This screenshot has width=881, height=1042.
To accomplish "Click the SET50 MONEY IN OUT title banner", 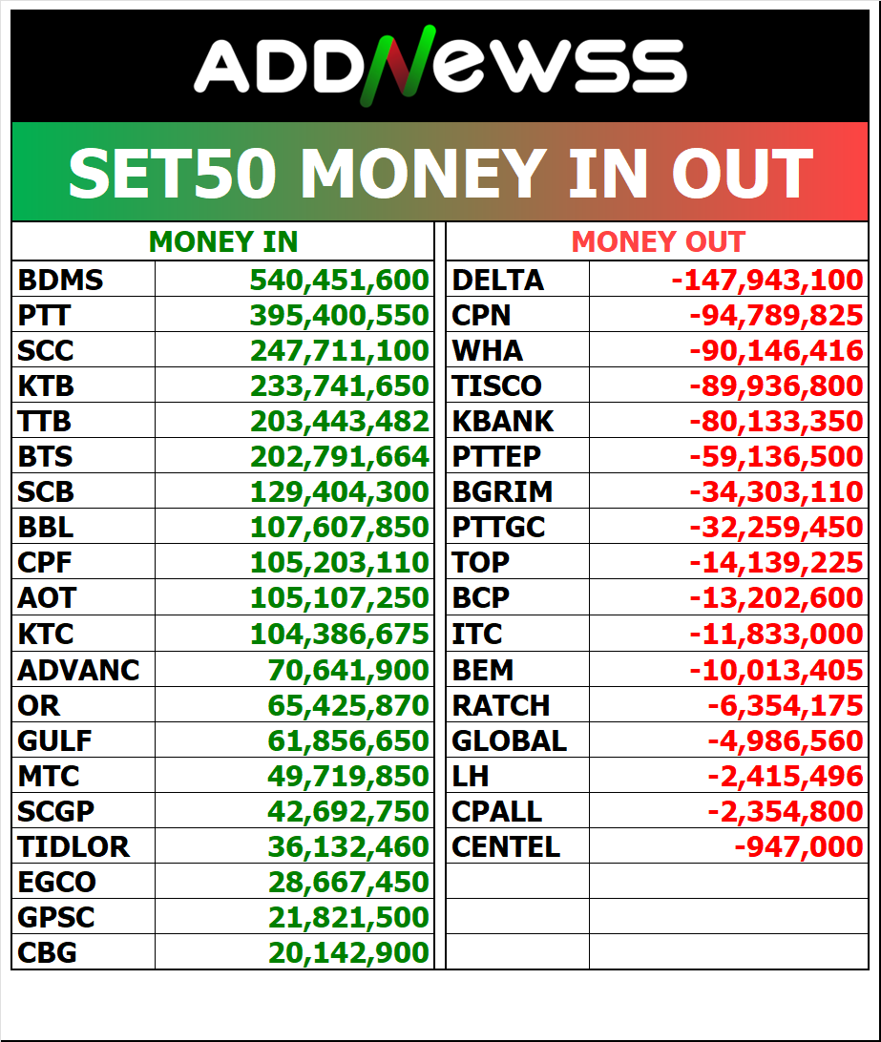I will click(x=440, y=174).
